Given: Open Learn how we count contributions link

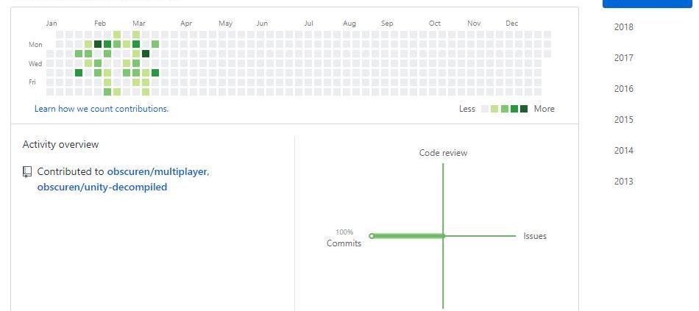Looking at the screenshot, I should point(102,109).
